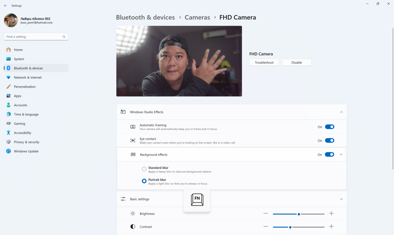The image size is (394, 235).
Task: Click the Find a setting search field
Action: pyautogui.click(x=36, y=37)
